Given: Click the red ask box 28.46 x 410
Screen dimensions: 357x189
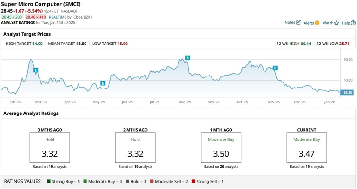Looking at the screenshot, I should (x=36, y=17).
